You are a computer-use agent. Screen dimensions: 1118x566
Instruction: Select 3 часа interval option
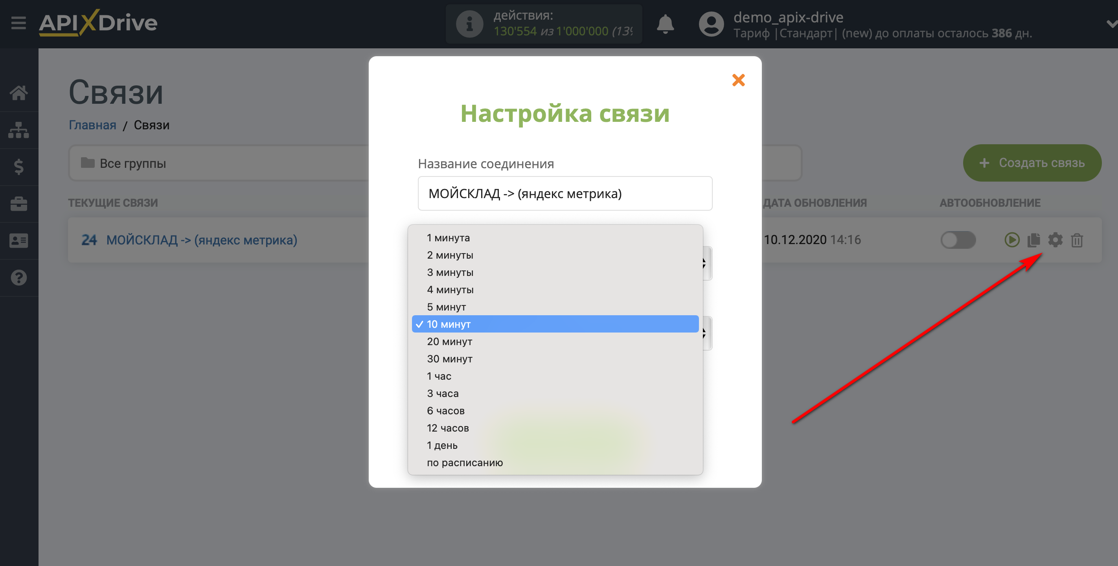point(555,394)
